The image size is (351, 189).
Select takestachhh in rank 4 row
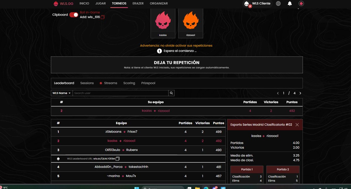tap(138, 167)
